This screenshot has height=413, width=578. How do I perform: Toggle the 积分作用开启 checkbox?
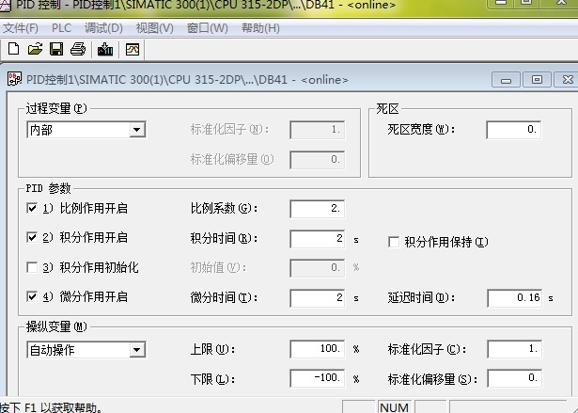pos(32,237)
